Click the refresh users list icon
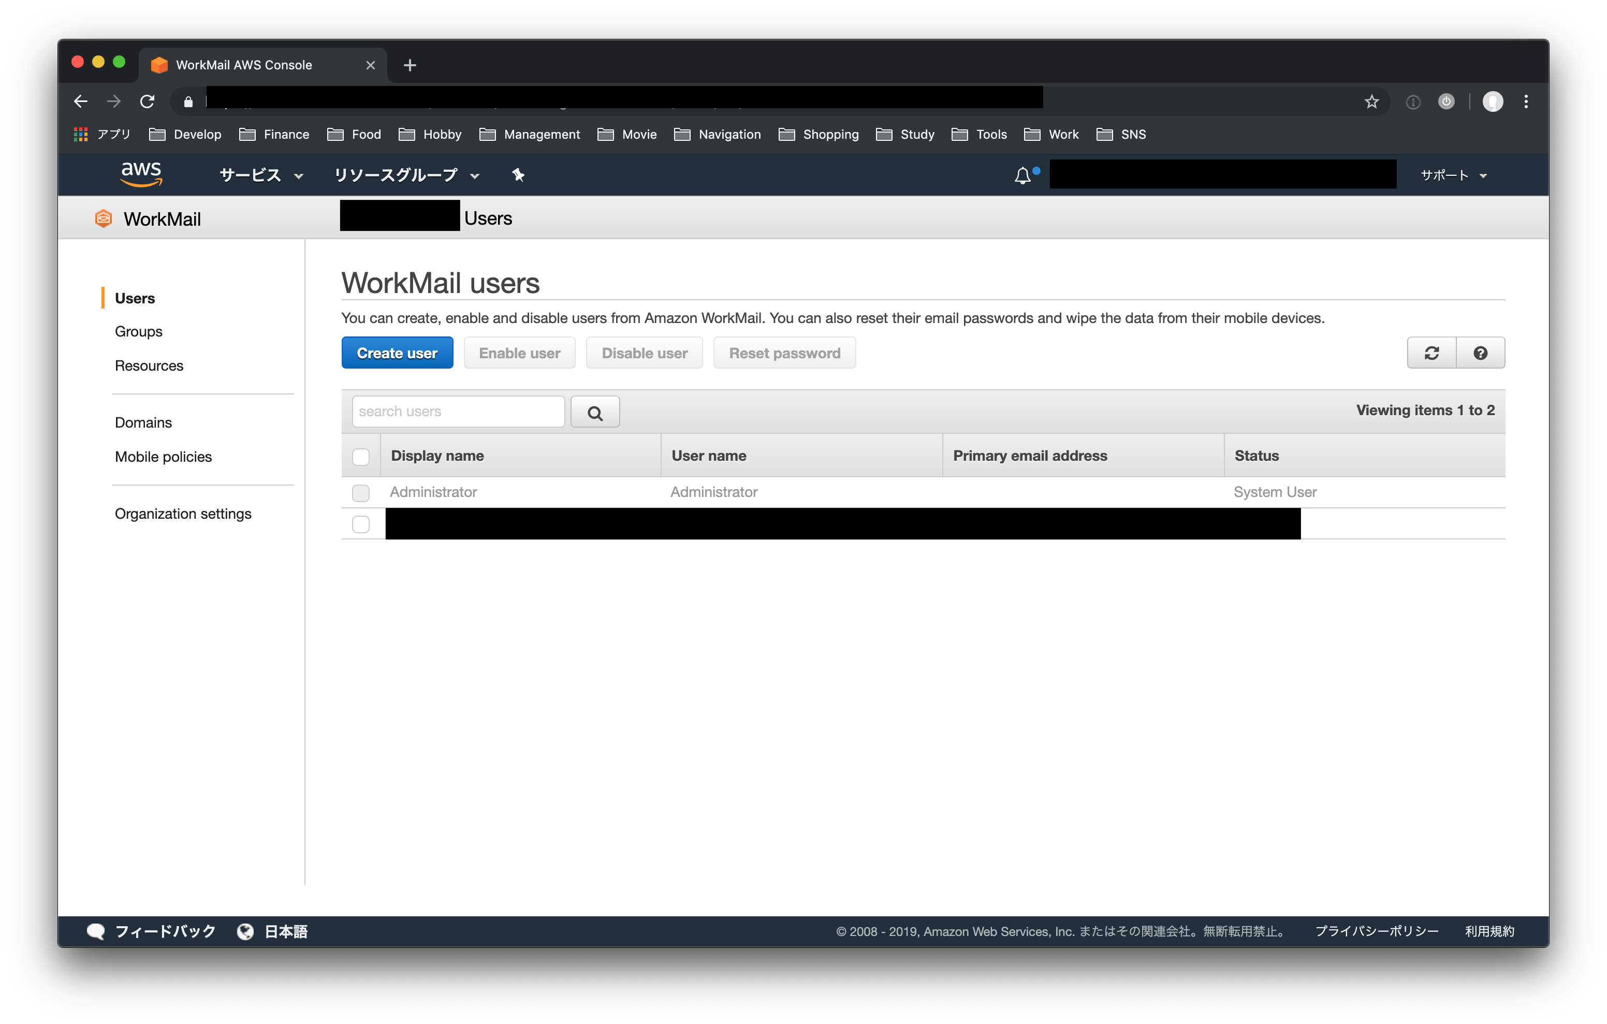 (1431, 353)
